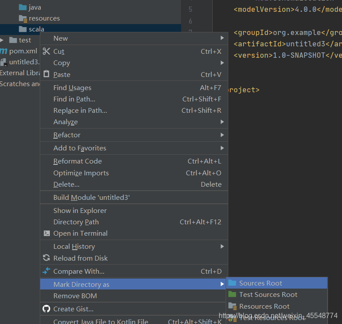Image resolution: width=342 pixels, height=324 pixels.
Task: Open the New submenu arrow
Action: [x=222, y=38]
